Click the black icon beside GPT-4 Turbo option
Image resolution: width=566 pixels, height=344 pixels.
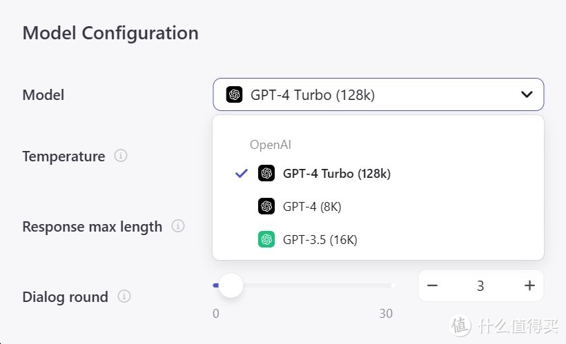tap(266, 174)
